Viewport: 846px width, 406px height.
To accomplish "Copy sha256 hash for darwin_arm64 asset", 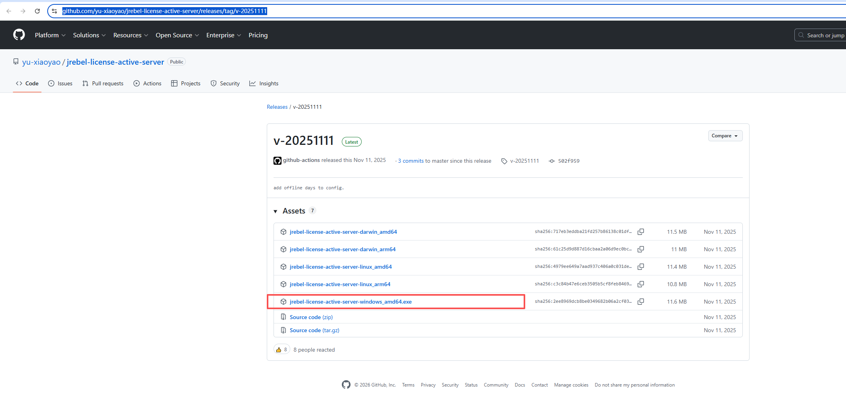I will click(x=641, y=249).
